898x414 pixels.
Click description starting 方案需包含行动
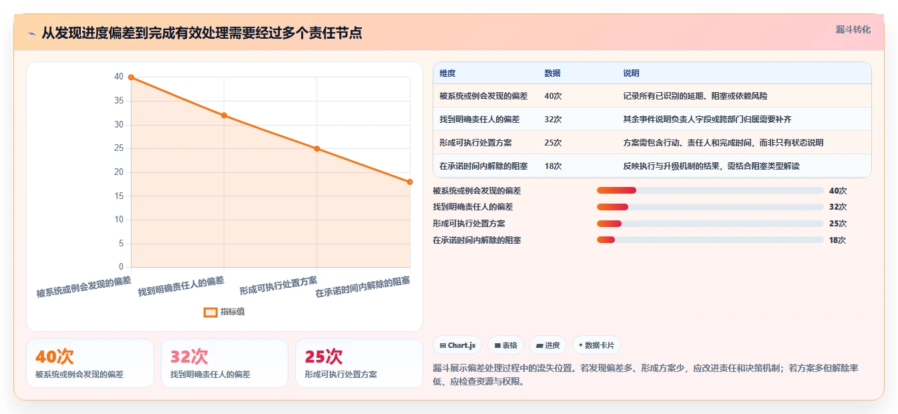coord(723,143)
